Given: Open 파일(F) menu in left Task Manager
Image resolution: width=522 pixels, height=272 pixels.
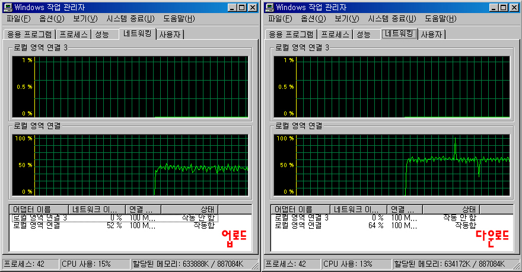Looking at the screenshot, I should [x=18, y=18].
